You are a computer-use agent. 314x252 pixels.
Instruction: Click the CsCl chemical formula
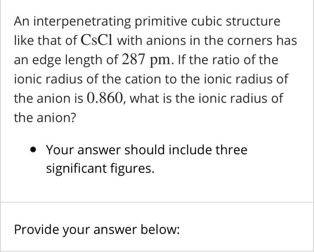[x=97, y=40]
